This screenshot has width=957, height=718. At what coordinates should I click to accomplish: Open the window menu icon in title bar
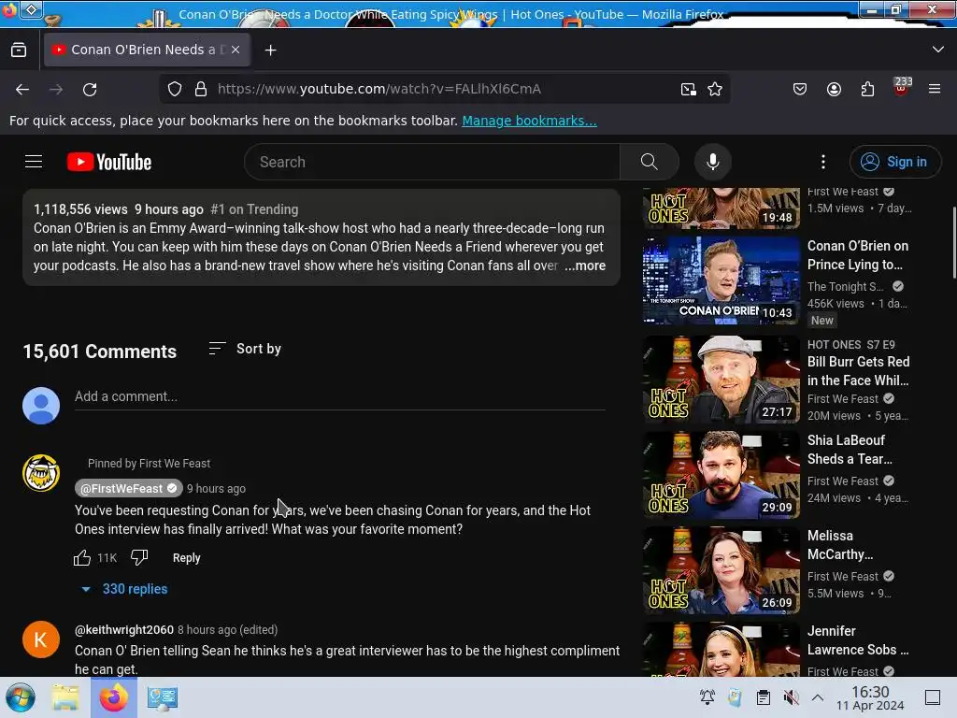coord(31,9)
